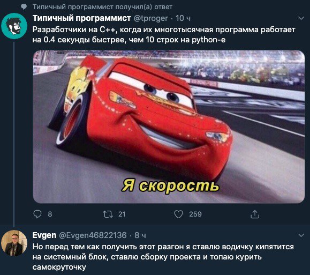This screenshot has height=275, width=310.
Task: Click the retweet arrows icon
Action: [108, 214]
